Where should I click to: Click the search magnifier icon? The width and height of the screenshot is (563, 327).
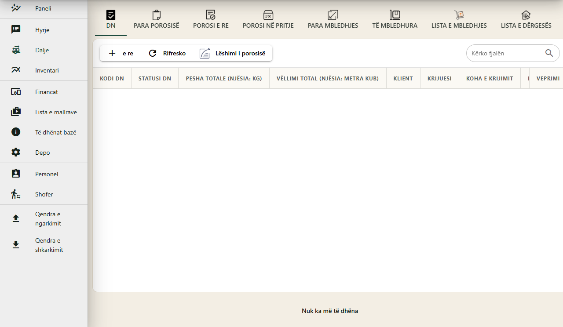(x=549, y=53)
